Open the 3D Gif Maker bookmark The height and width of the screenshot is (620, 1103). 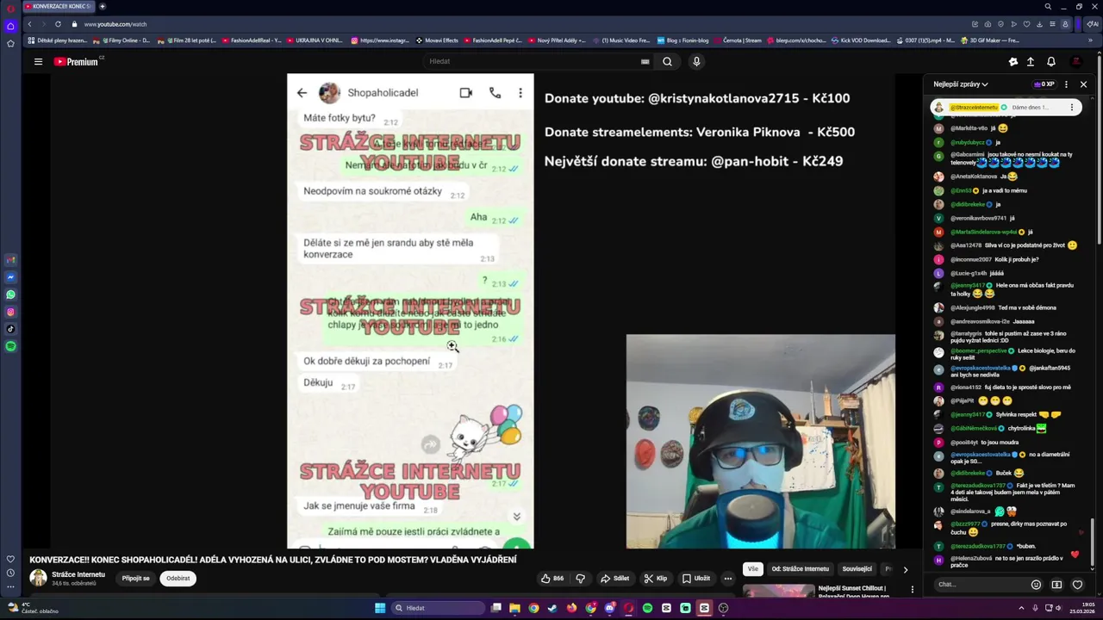pyautogui.click(x=990, y=40)
